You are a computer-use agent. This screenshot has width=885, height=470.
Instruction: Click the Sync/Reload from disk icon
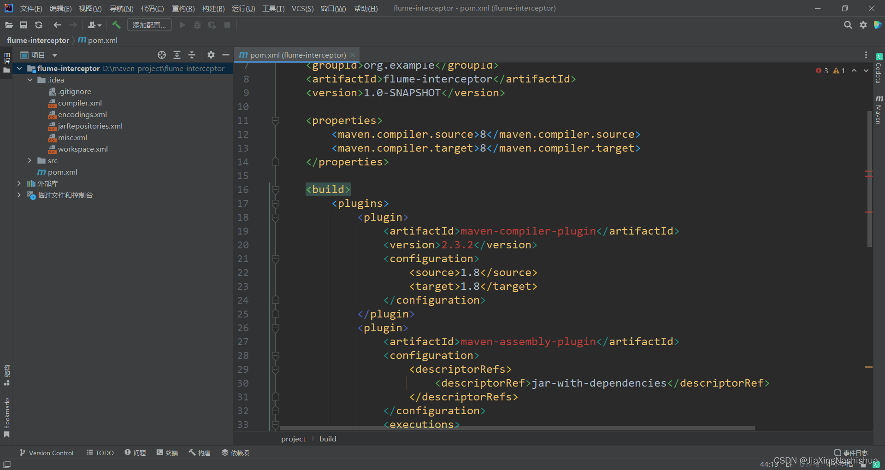39,25
